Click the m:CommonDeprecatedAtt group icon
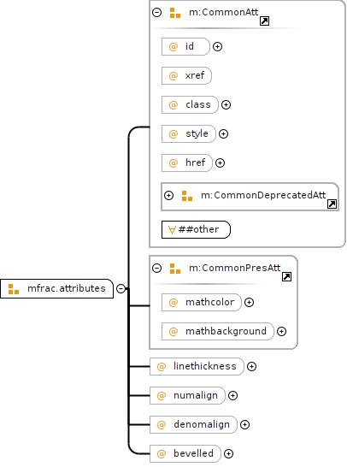The height and width of the screenshot is (467, 347). click(187, 196)
